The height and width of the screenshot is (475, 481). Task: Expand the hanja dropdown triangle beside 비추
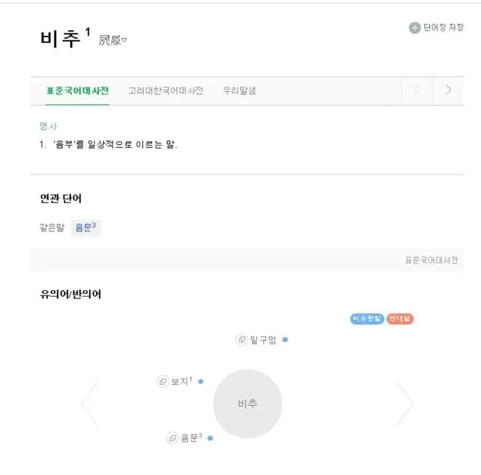(x=124, y=40)
